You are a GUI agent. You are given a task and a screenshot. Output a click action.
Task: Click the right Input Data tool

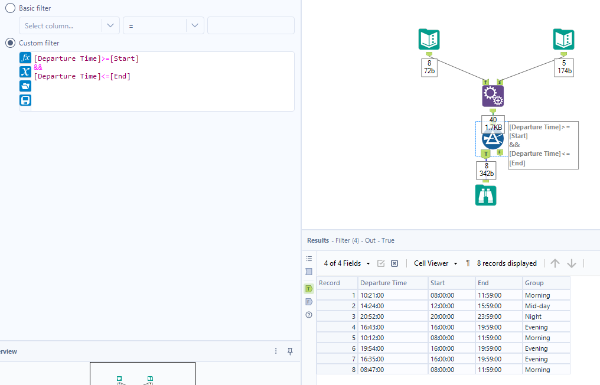(563, 39)
